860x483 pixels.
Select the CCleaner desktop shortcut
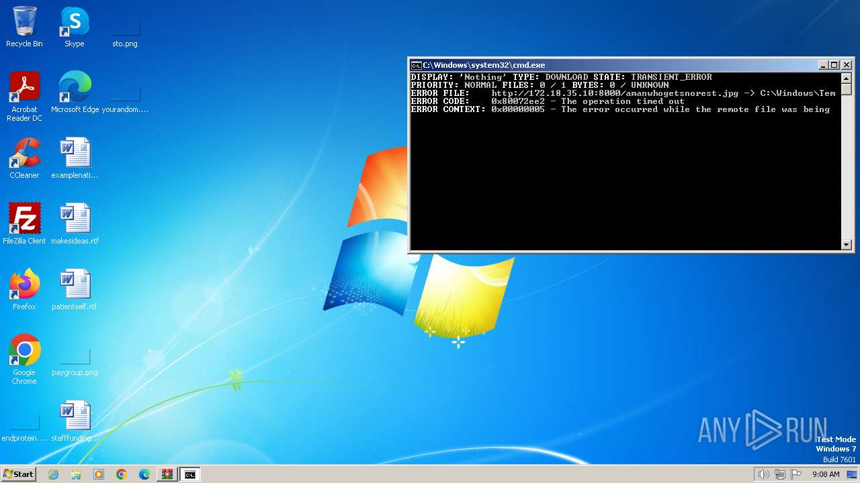24,158
